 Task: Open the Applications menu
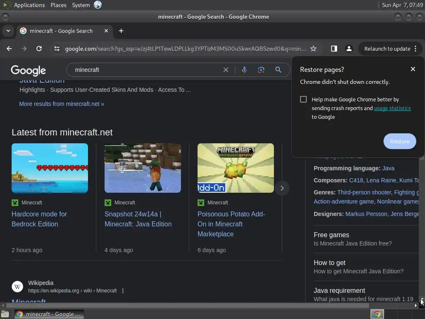[29, 5]
